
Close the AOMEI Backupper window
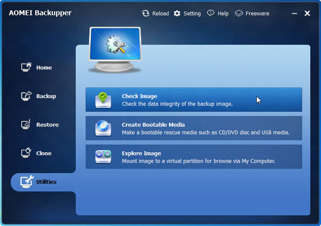pyautogui.click(x=307, y=13)
